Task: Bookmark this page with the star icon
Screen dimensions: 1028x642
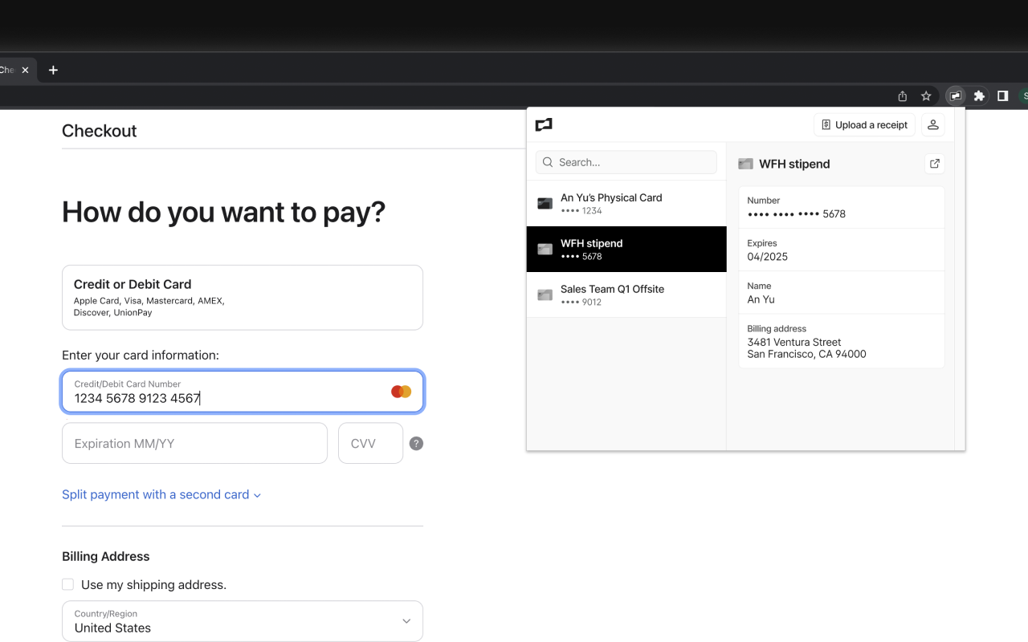Action: pos(926,95)
